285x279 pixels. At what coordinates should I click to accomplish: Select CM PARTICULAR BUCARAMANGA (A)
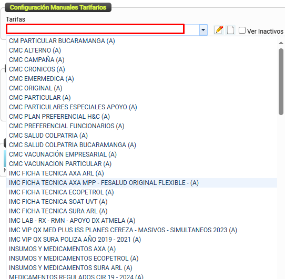pos(142,41)
